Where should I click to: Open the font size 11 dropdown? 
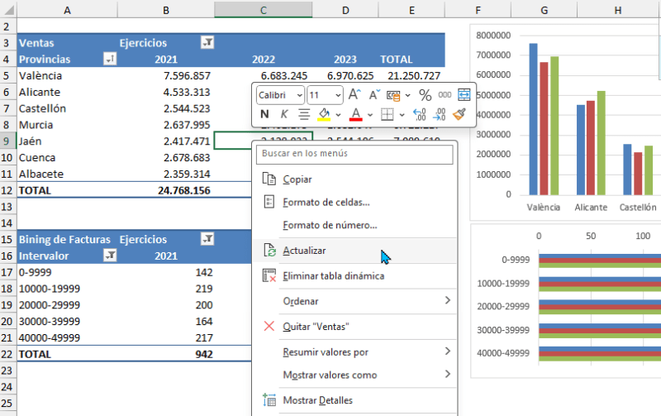pyautogui.click(x=338, y=95)
